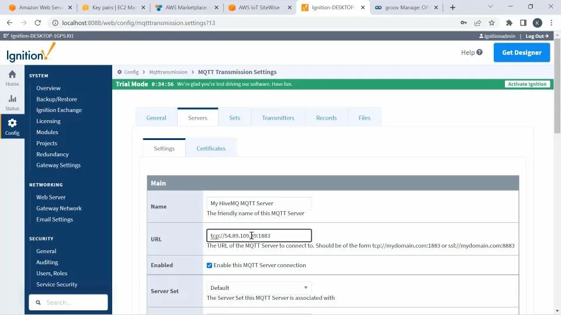Click the Ignition logo
The height and width of the screenshot is (315, 561).
[x=31, y=52]
